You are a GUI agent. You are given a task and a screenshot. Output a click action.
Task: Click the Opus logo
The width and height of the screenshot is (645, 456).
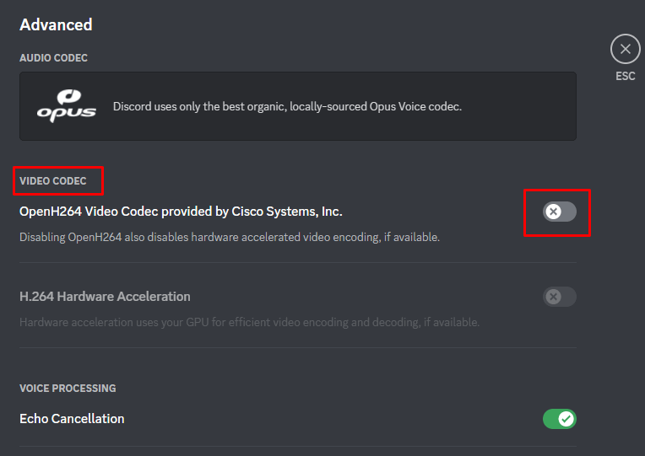[x=66, y=106]
